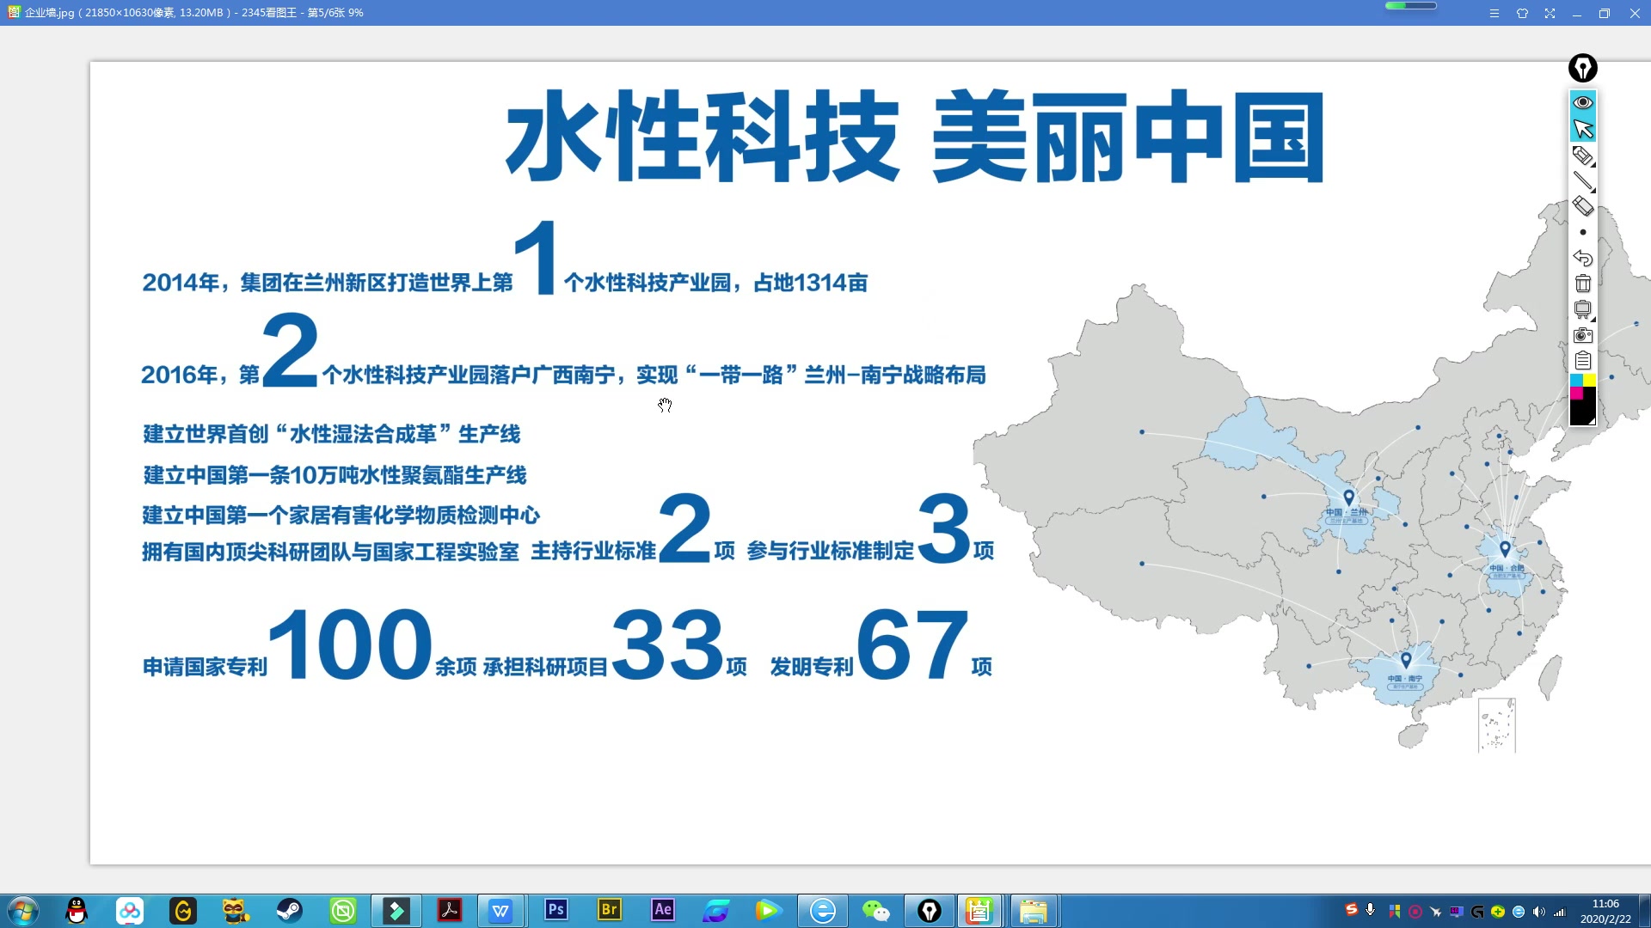The width and height of the screenshot is (1651, 928).
Task: Click the Sogou input method tray icon
Action: [1352, 910]
